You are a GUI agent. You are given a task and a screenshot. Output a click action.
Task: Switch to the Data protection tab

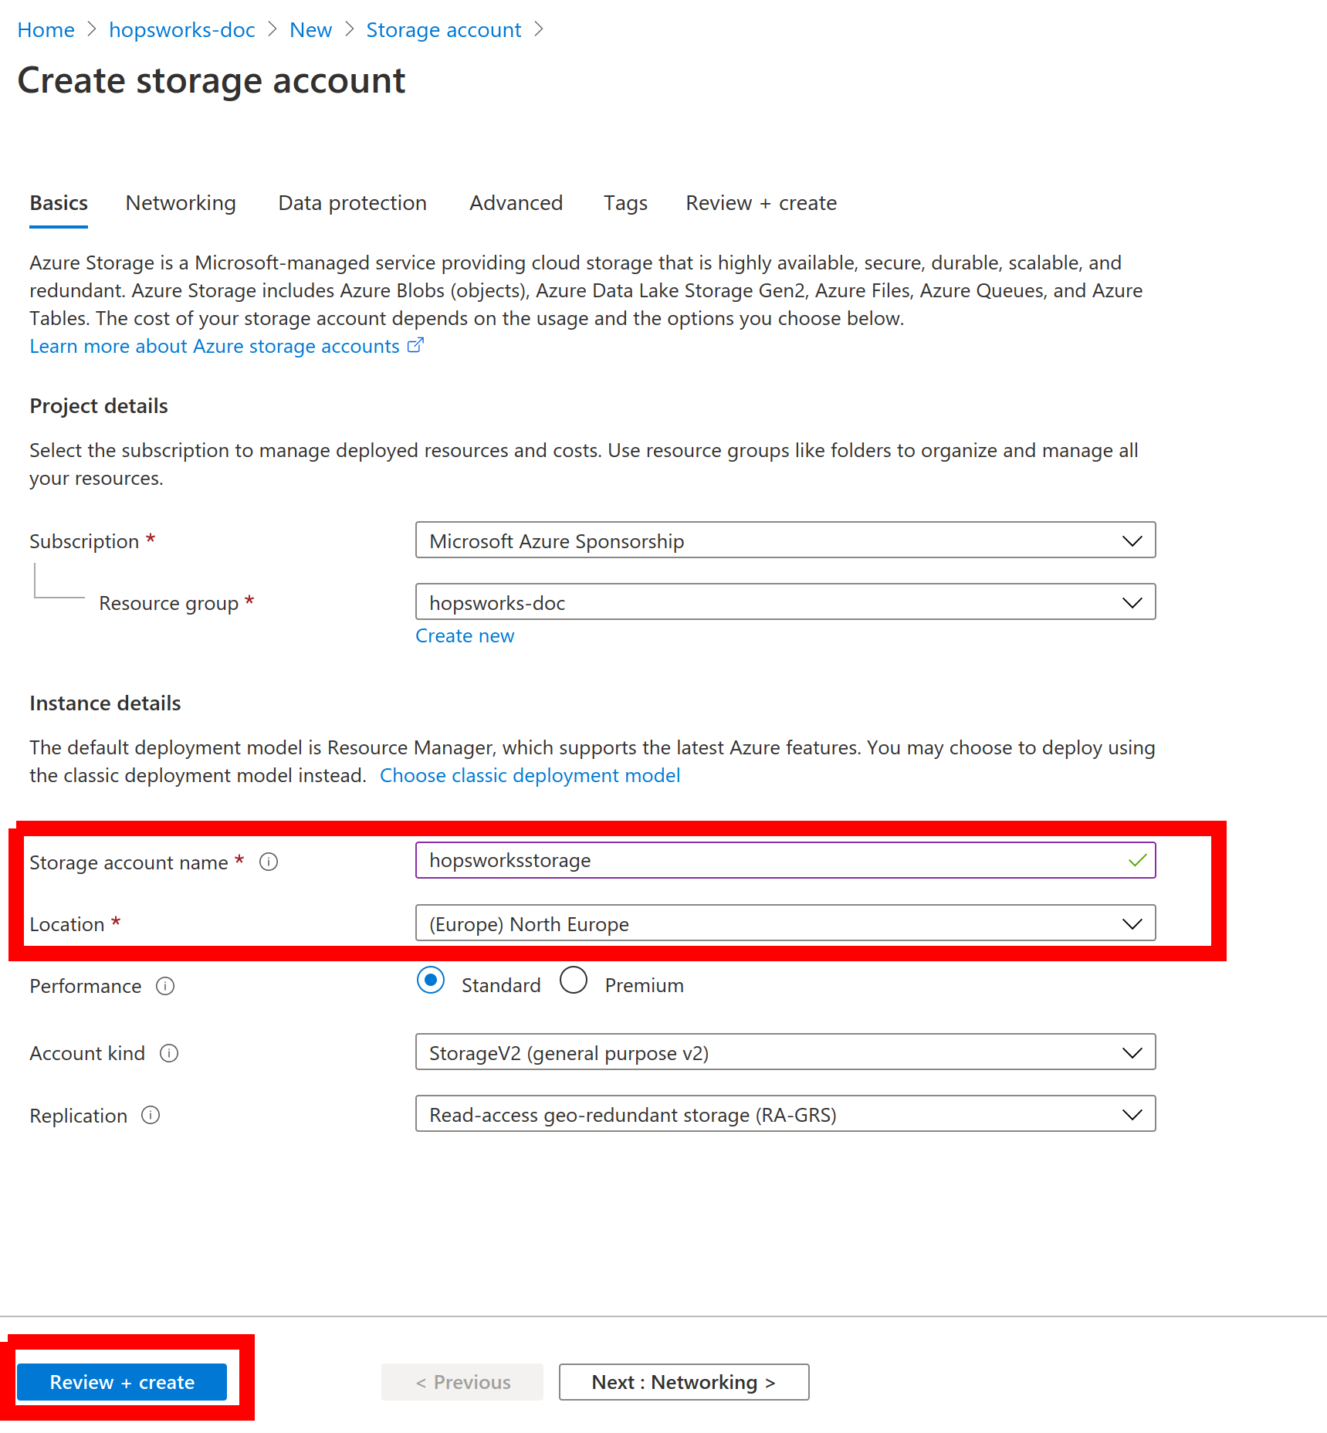coord(352,203)
